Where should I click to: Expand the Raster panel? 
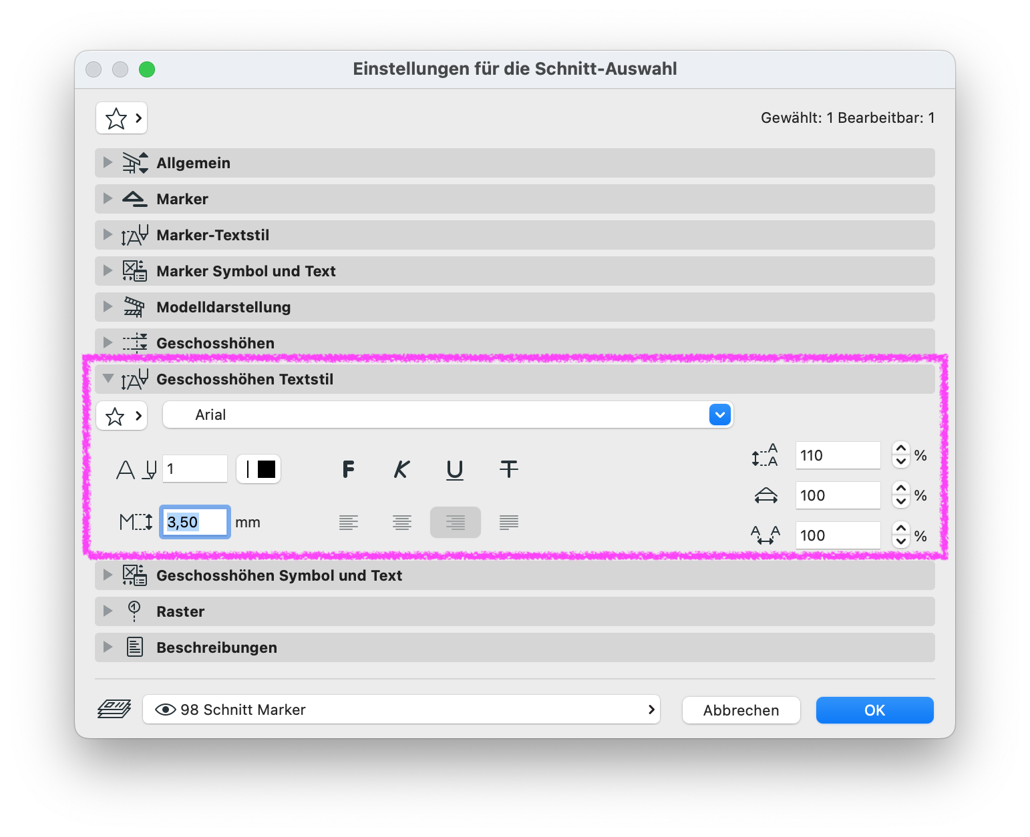coord(108,611)
